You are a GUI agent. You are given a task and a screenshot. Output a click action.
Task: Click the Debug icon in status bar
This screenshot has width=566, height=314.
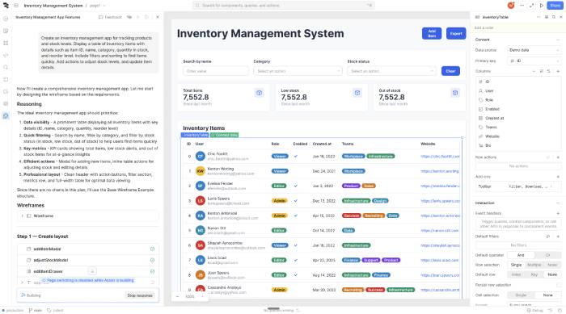click(529, 310)
